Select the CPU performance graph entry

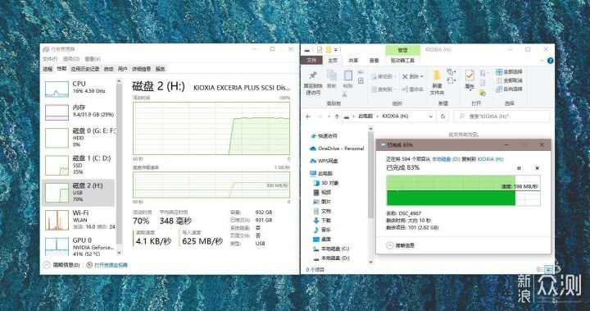coord(79,88)
